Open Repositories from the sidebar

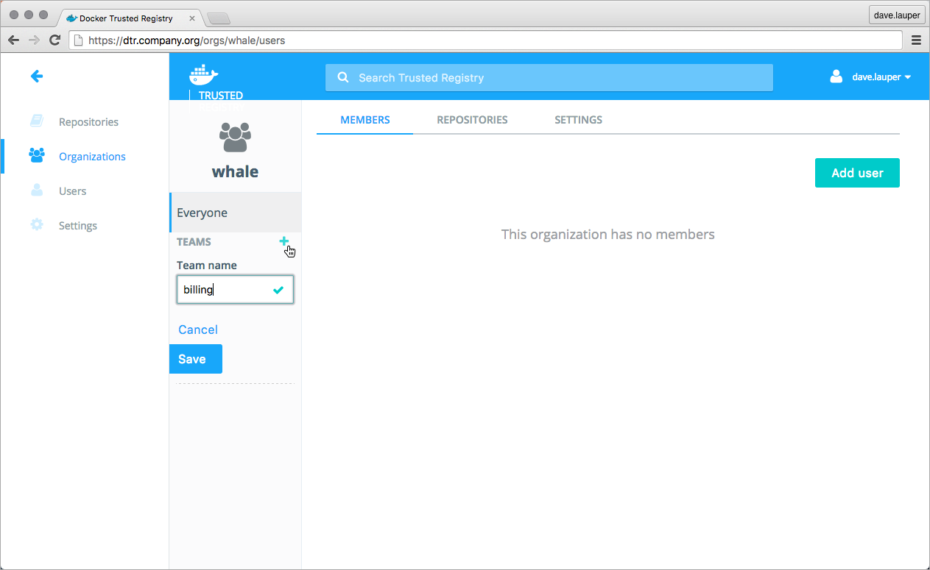[x=88, y=122]
